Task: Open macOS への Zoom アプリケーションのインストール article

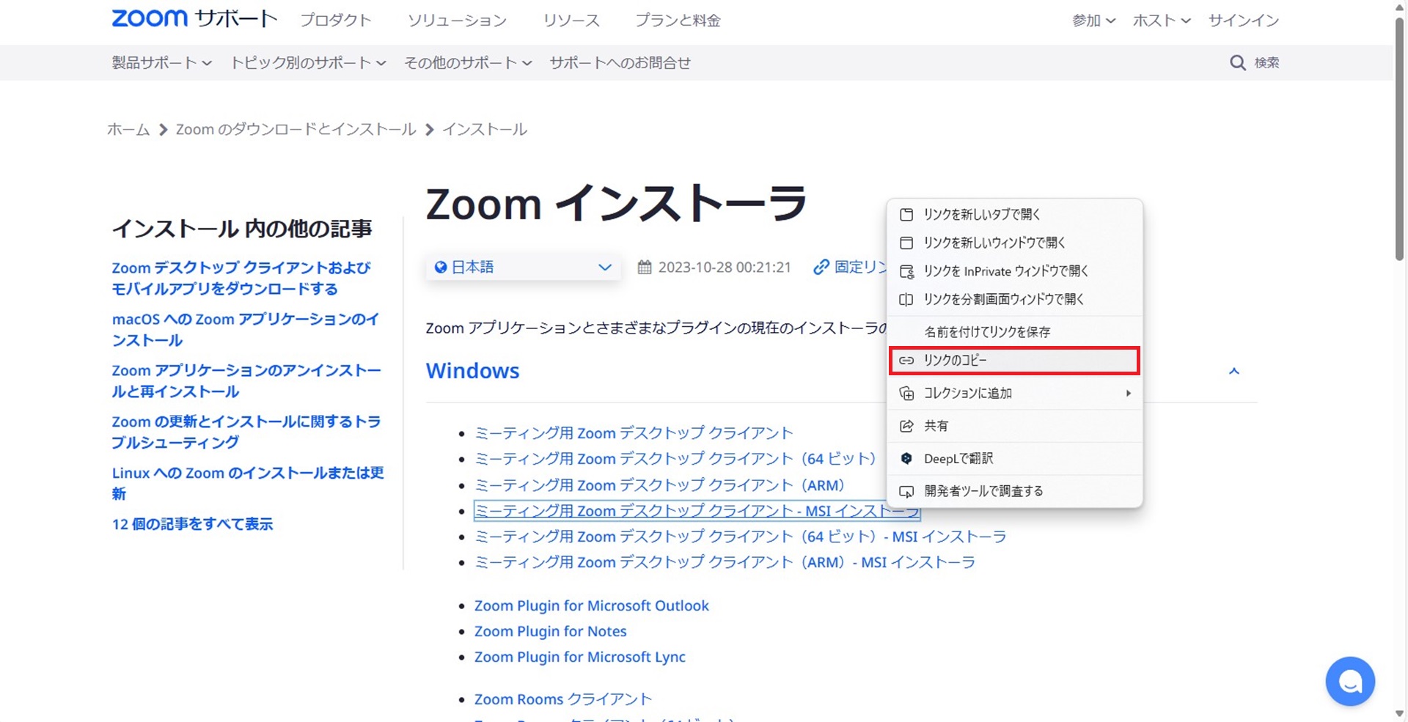Action: pyautogui.click(x=246, y=330)
